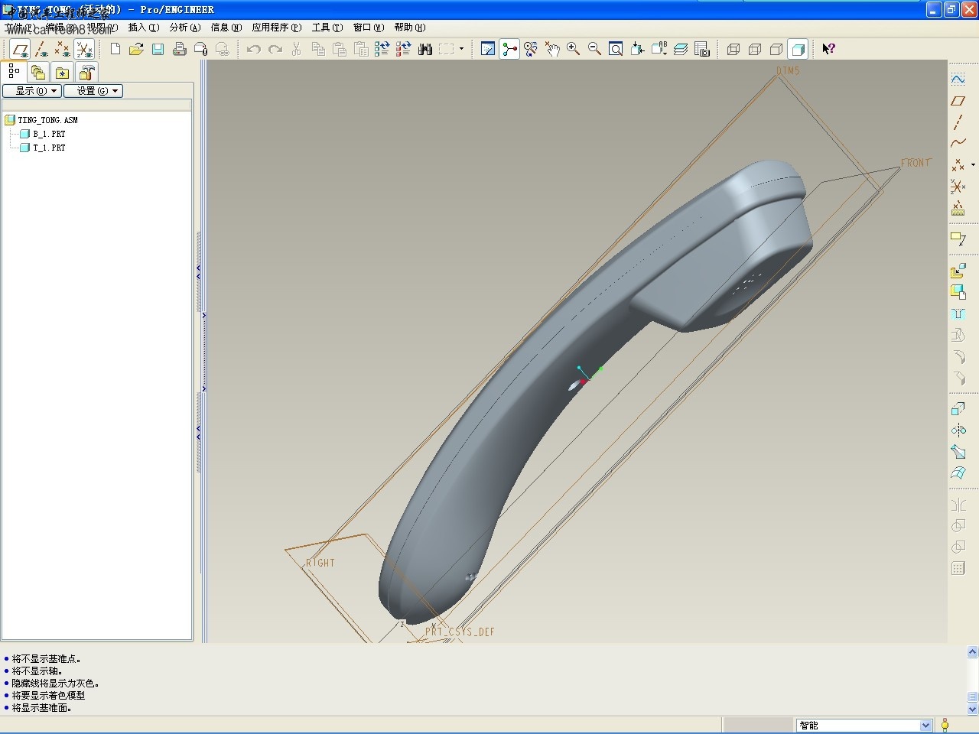Enable shaded model display mode
The width and height of the screenshot is (979, 734).
click(x=798, y=50)
